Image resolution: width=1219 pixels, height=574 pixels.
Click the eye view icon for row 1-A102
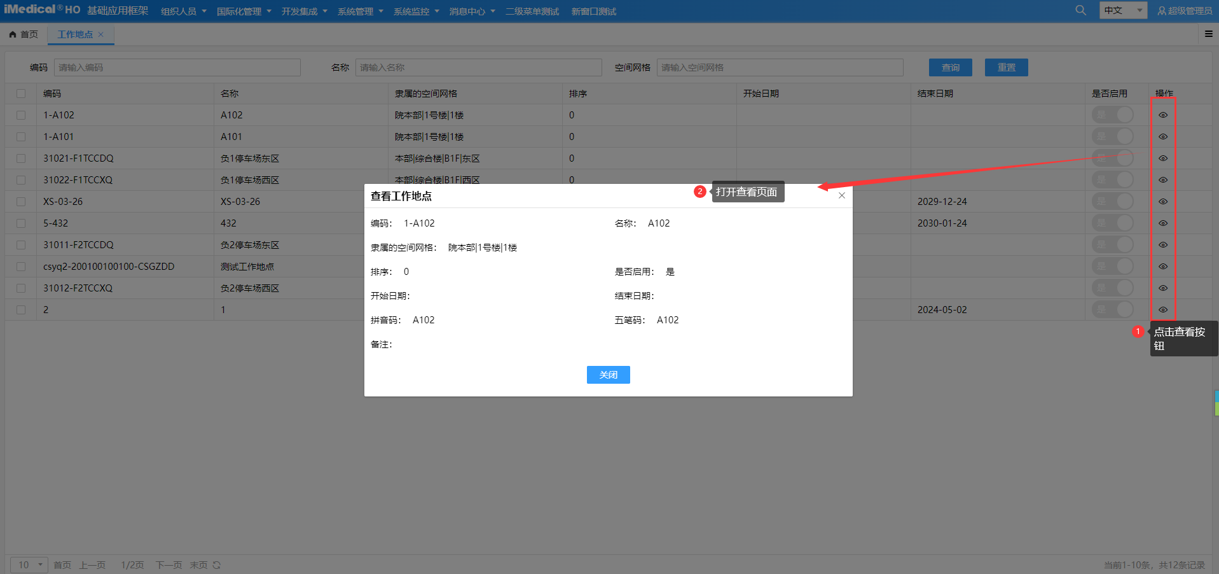[1163, 115]
